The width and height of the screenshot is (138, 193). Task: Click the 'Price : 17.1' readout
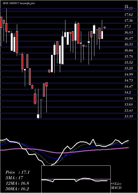click(17, 172)
